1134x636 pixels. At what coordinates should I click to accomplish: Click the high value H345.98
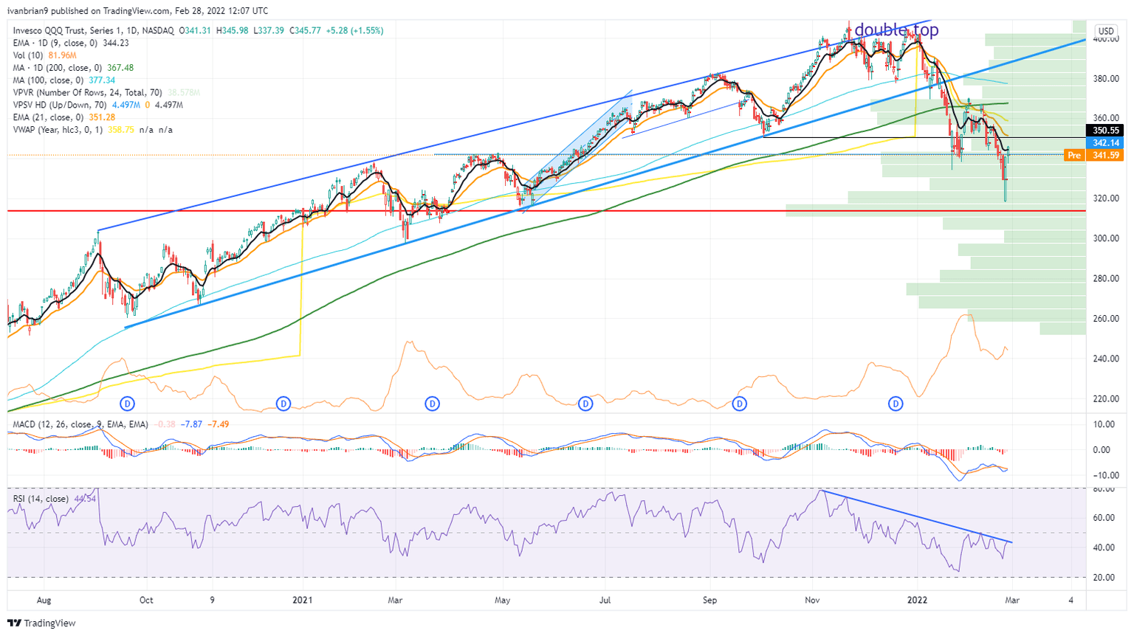coord(232,31)
